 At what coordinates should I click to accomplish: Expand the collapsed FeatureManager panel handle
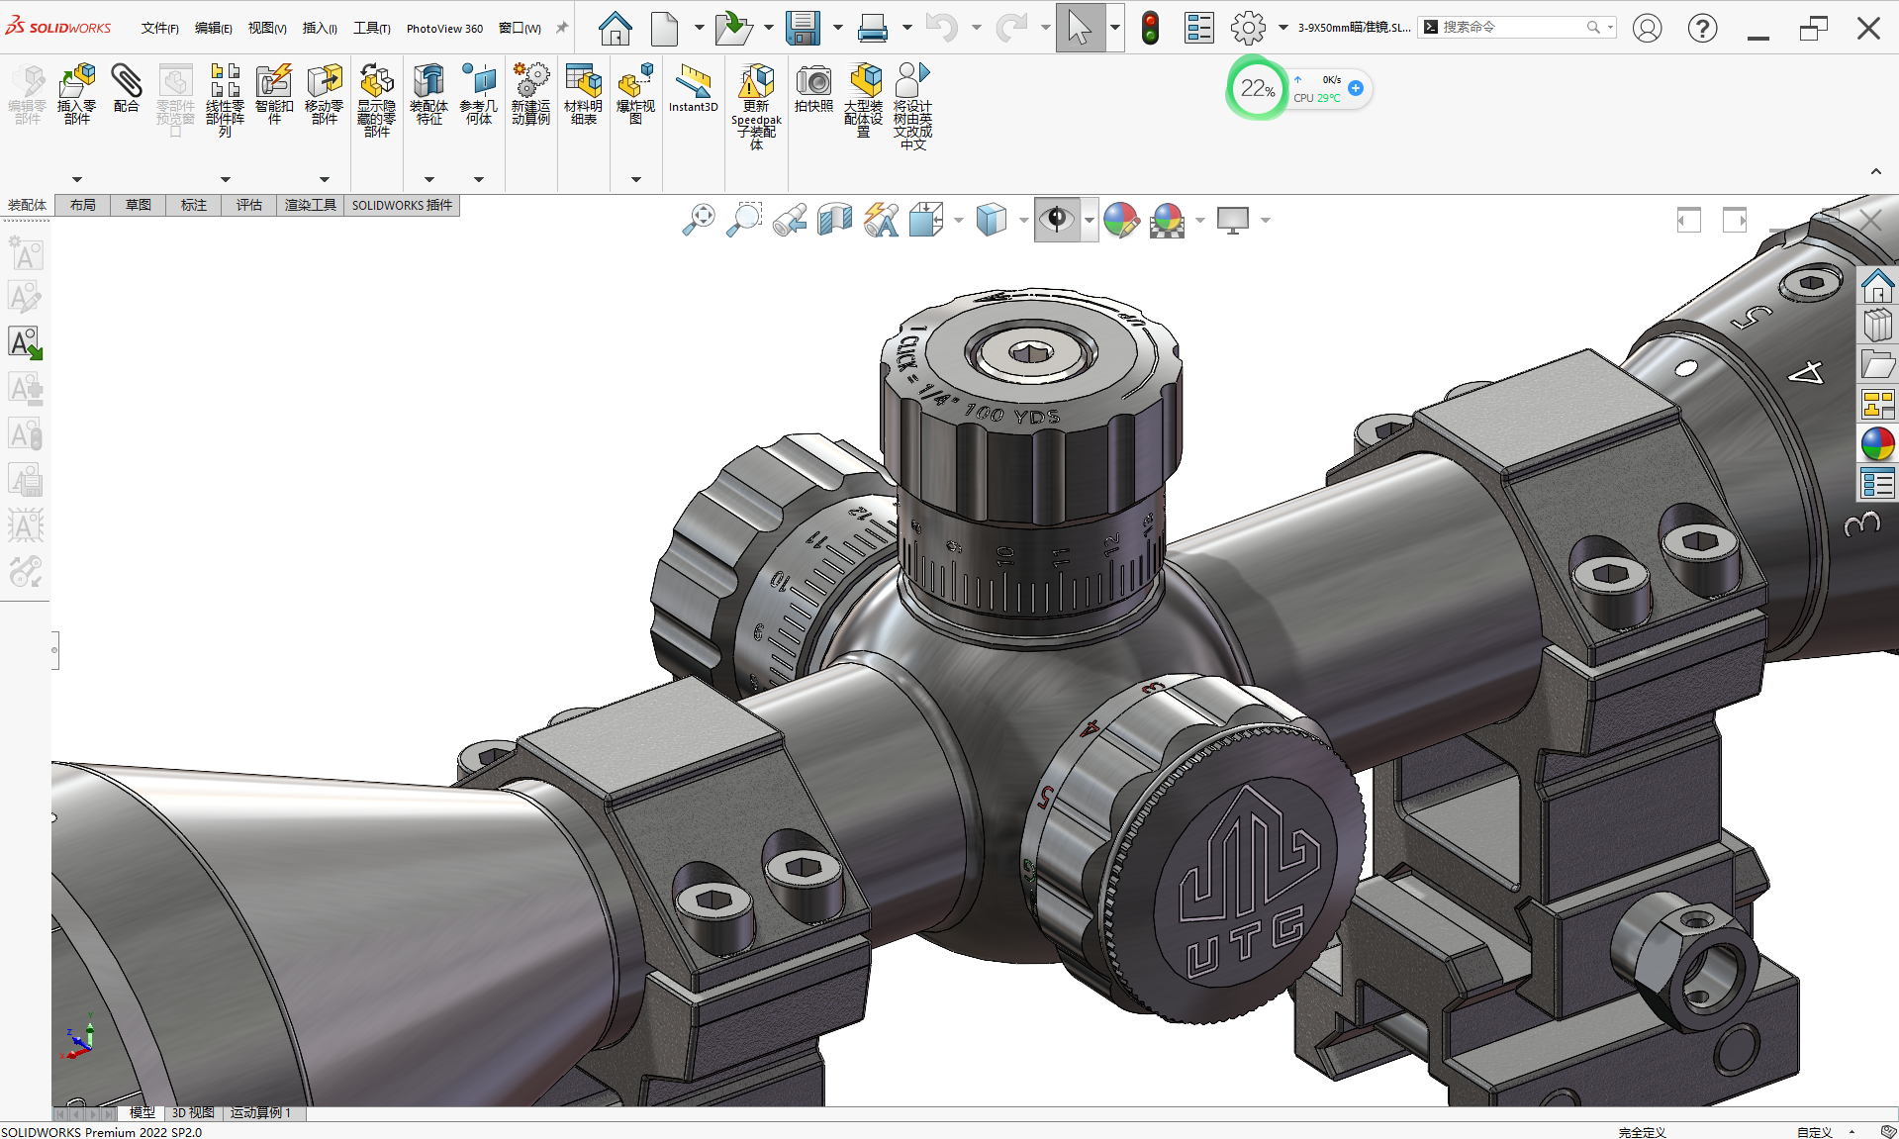[55, 650]
